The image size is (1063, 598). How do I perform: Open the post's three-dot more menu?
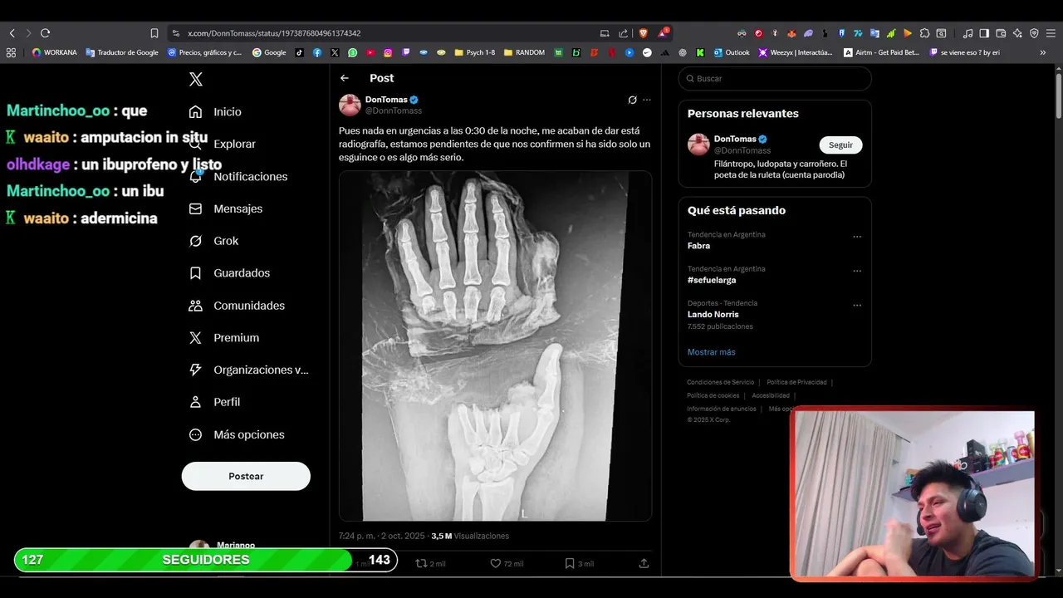(647, 100)
